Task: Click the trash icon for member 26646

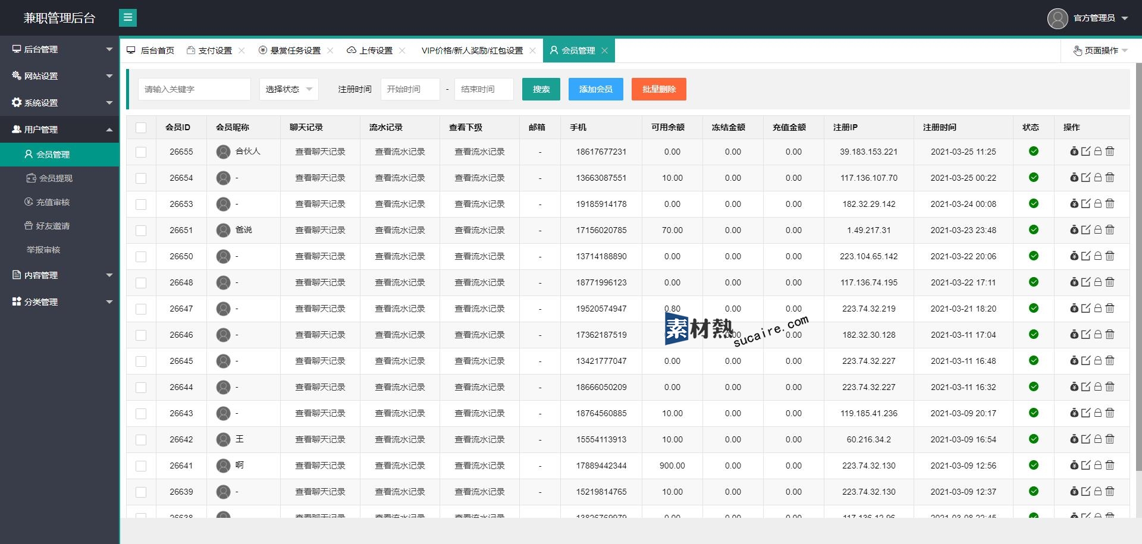Action: [x=1110, y=335]
